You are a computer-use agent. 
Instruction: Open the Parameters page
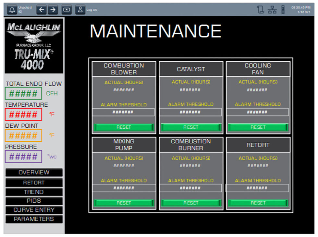(34, 219)
